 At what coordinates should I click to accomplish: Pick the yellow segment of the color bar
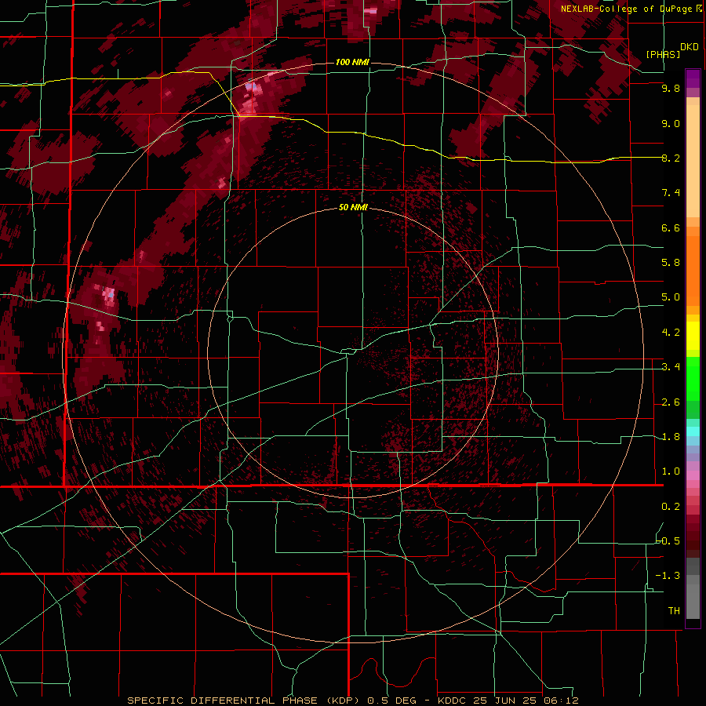coord(693,336)
